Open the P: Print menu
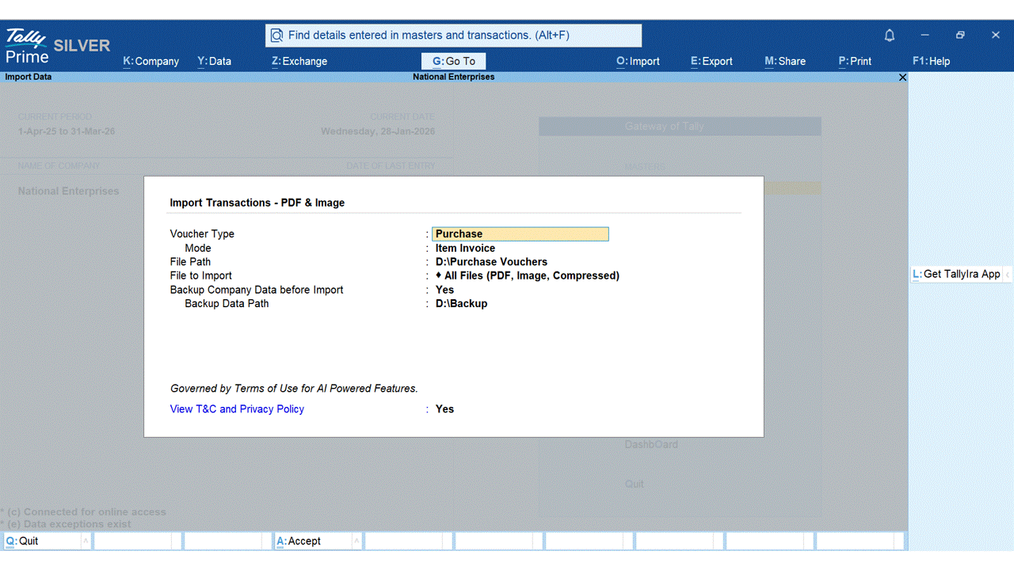1014x570 pixels. coord(855,61)
